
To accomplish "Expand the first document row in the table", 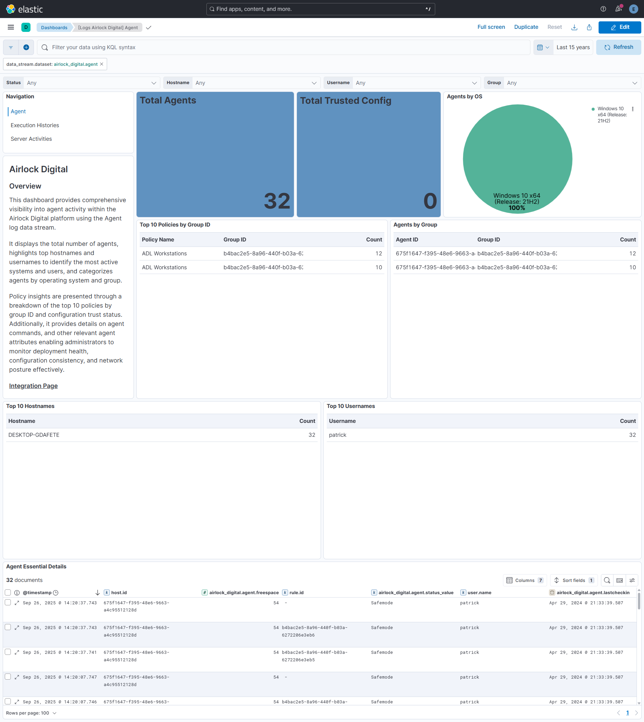I will 17,603.
